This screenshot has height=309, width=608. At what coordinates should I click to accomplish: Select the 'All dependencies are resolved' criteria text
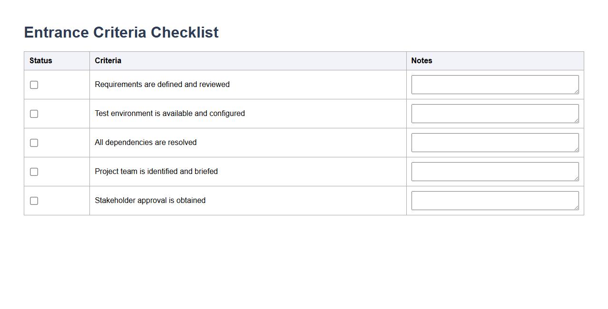point(146,143)
